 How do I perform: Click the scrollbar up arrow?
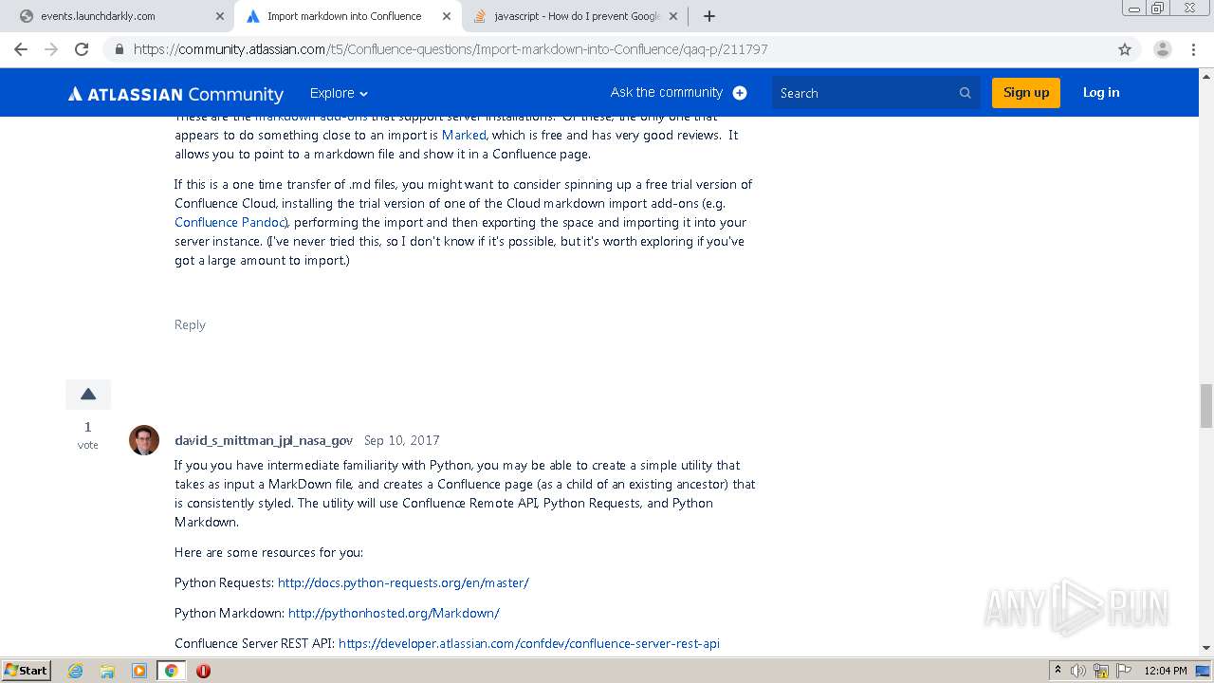pyautogui.click(x=1206, y=75)
